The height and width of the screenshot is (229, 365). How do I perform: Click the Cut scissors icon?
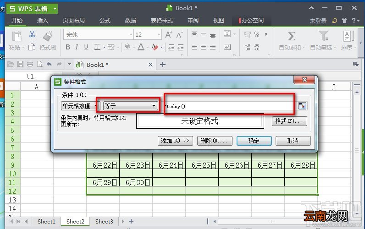32,34
